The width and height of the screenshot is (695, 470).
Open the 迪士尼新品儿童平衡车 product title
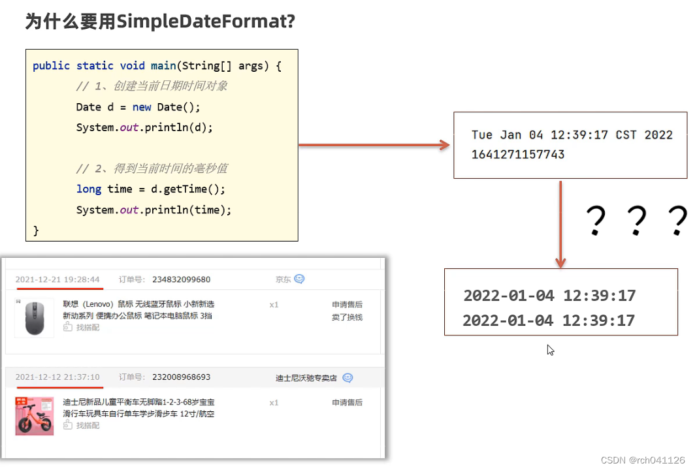[x=138, y=407]
